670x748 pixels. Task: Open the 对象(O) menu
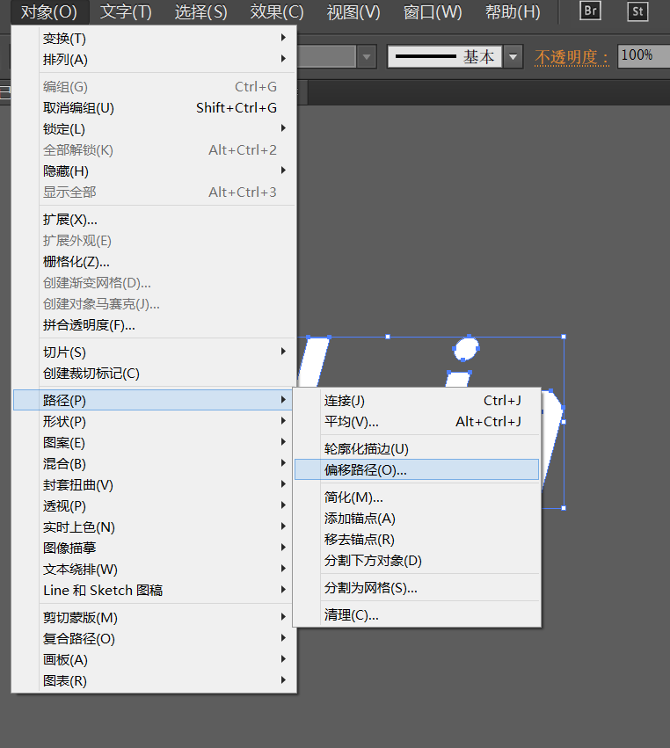click(49, 12)
